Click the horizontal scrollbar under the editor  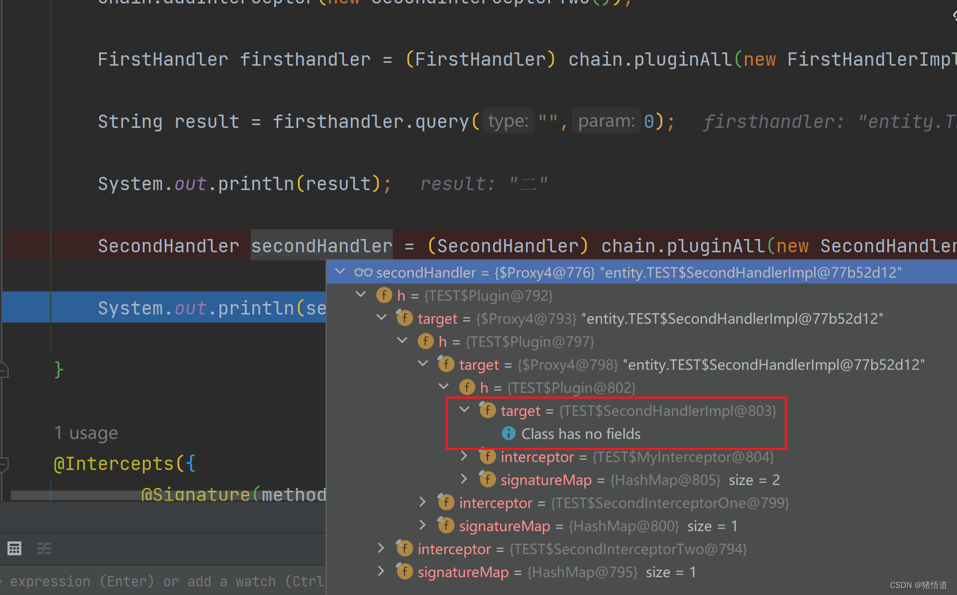click(168, 496)
